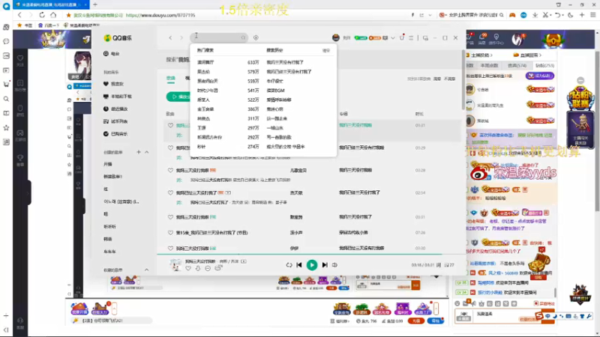Reload the browser page

pyautogui.click(x=42, y=15)
